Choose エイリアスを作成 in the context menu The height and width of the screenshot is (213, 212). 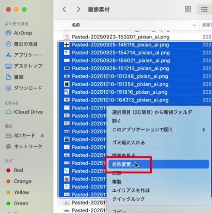pyautogui.click(x=131, y=190)
